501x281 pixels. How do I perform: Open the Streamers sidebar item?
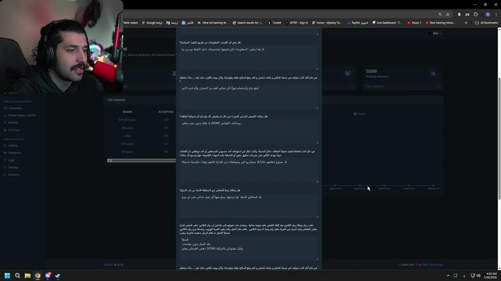point(14,153)
